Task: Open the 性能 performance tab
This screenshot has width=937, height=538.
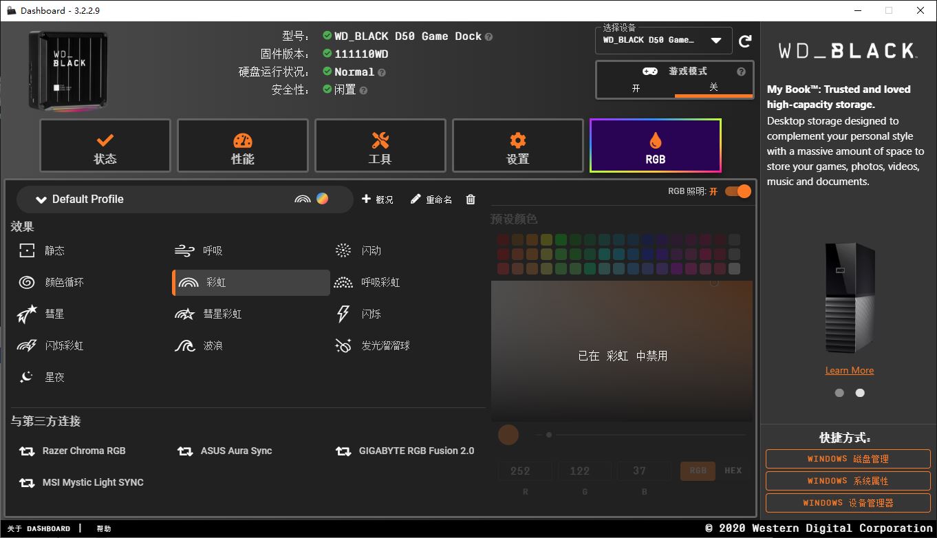Action: 243,146
